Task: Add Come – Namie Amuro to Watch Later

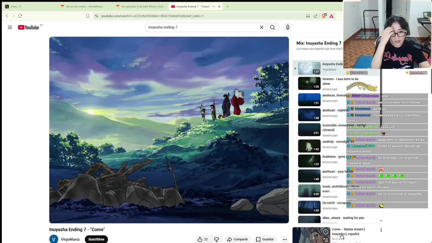Action: click(x=326, y=232)
